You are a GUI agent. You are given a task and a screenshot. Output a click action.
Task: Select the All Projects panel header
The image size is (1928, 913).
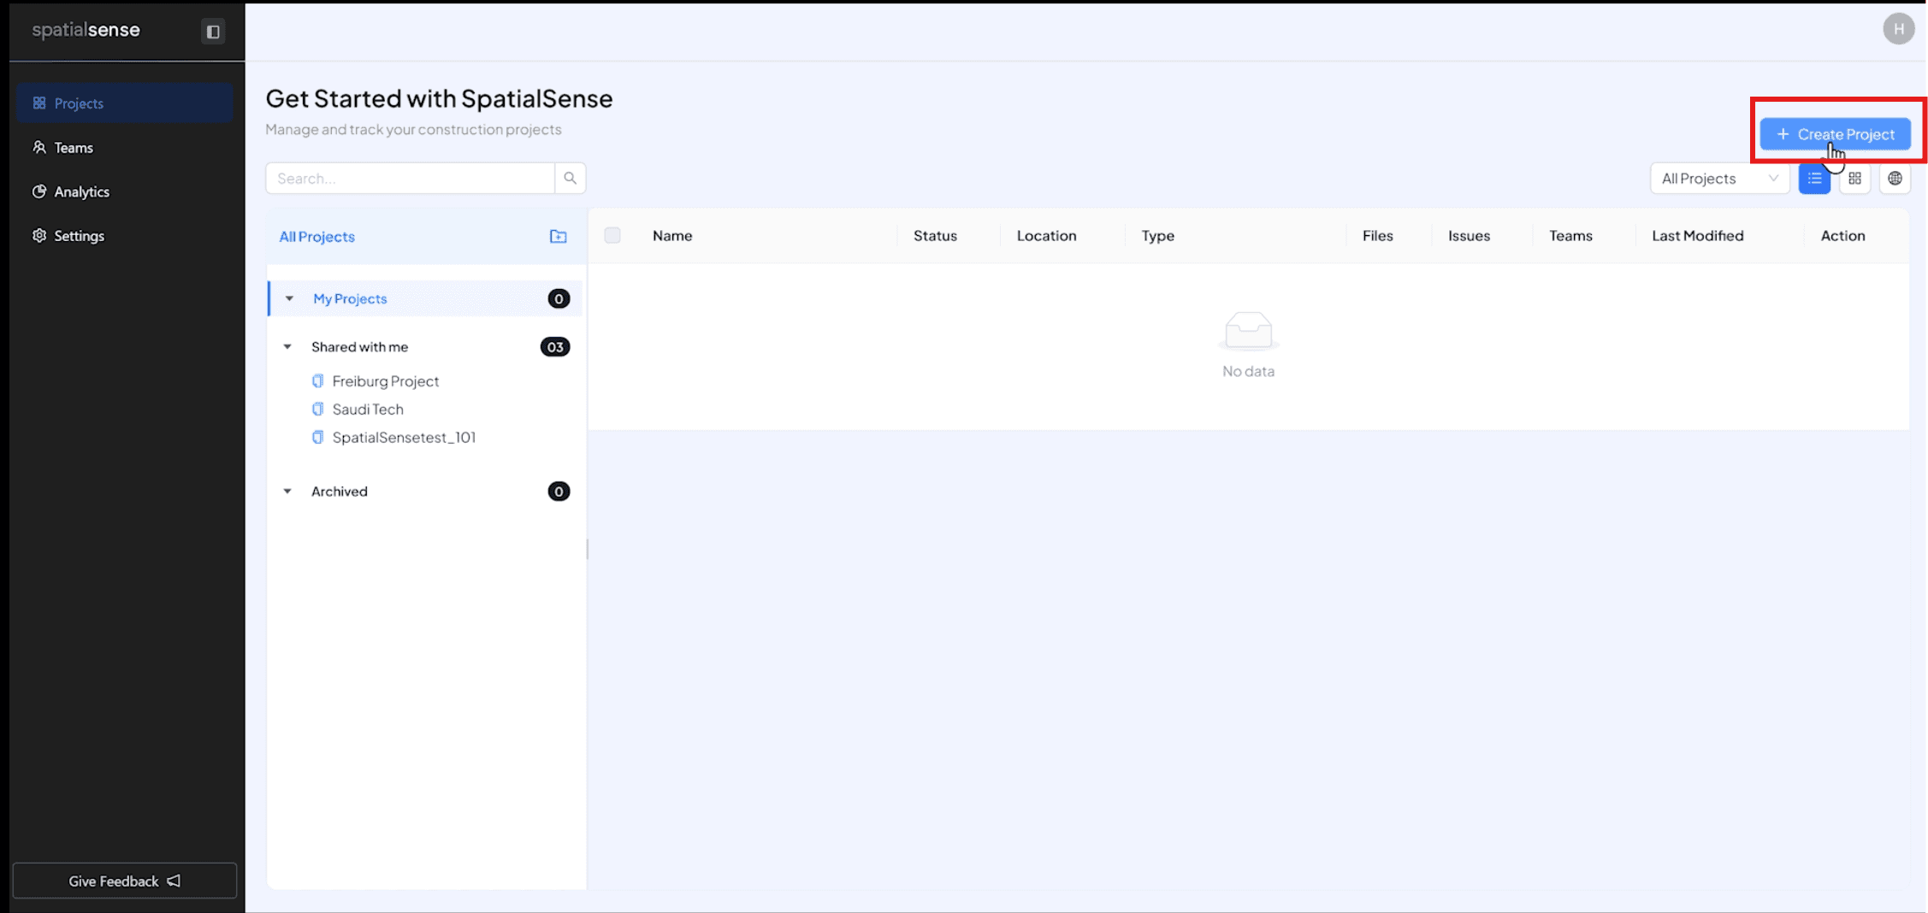(x=316, y=237)
